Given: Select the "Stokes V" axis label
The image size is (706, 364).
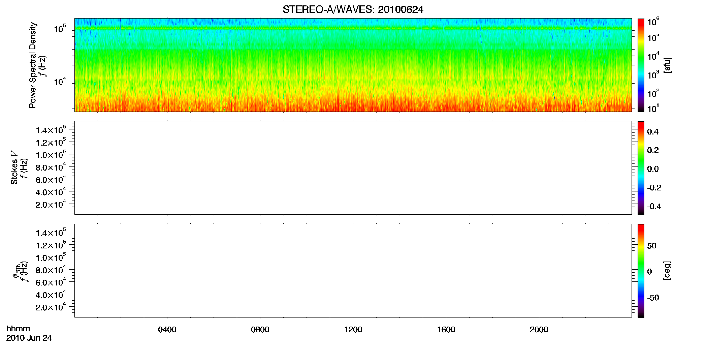Looking at the screenshot, I should click(x=14, y=168).
